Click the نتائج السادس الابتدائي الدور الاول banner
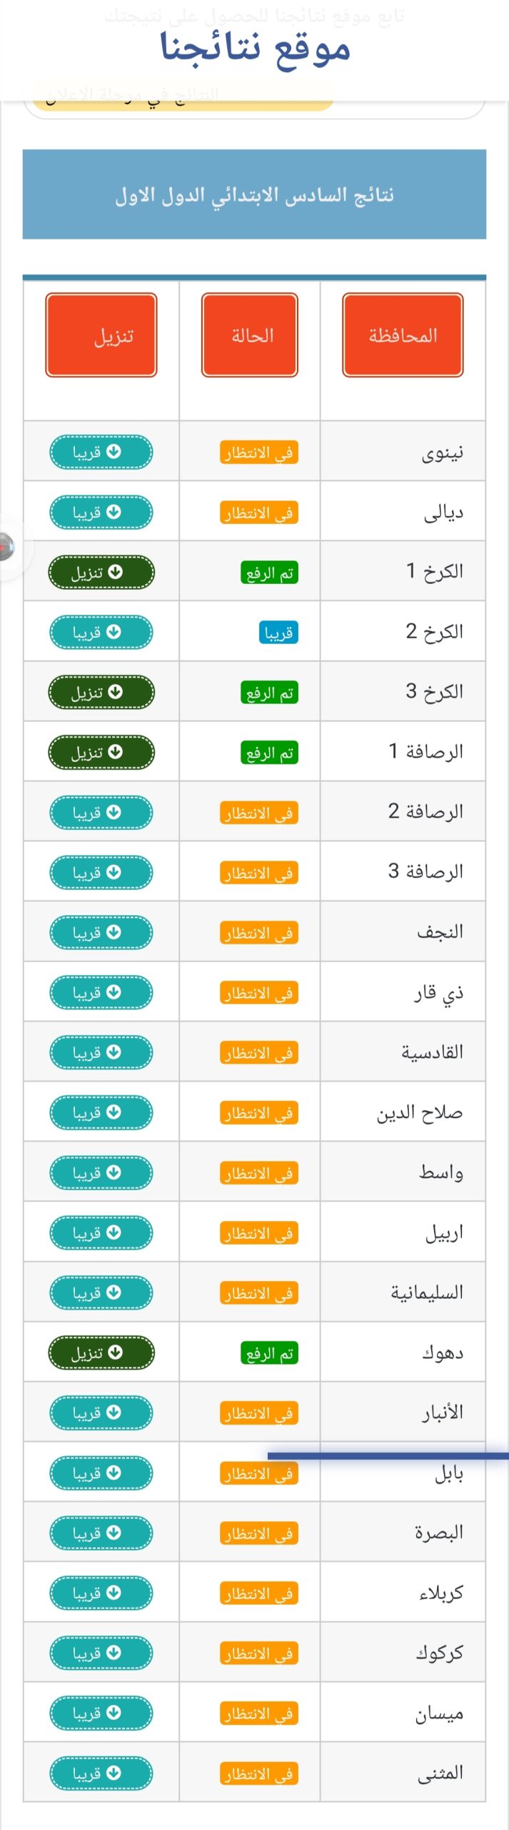 pyautogui.click(x=254, y=194)
